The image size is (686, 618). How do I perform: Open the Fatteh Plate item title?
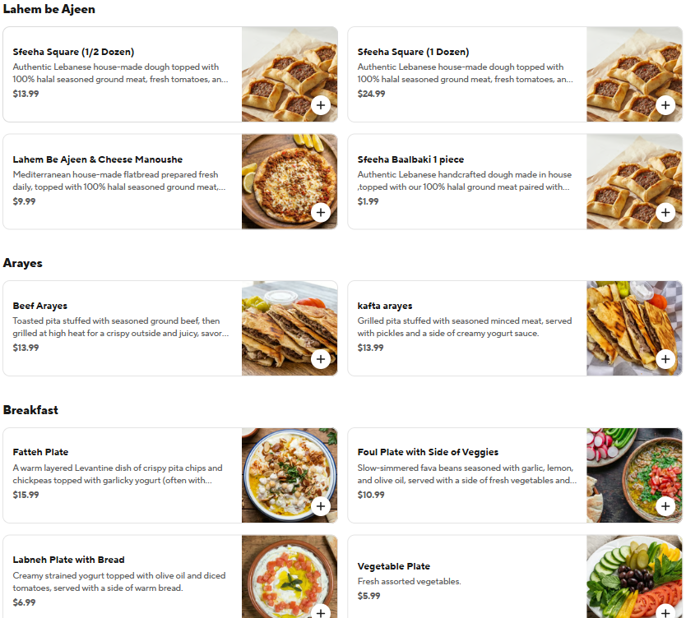point(40,452)
